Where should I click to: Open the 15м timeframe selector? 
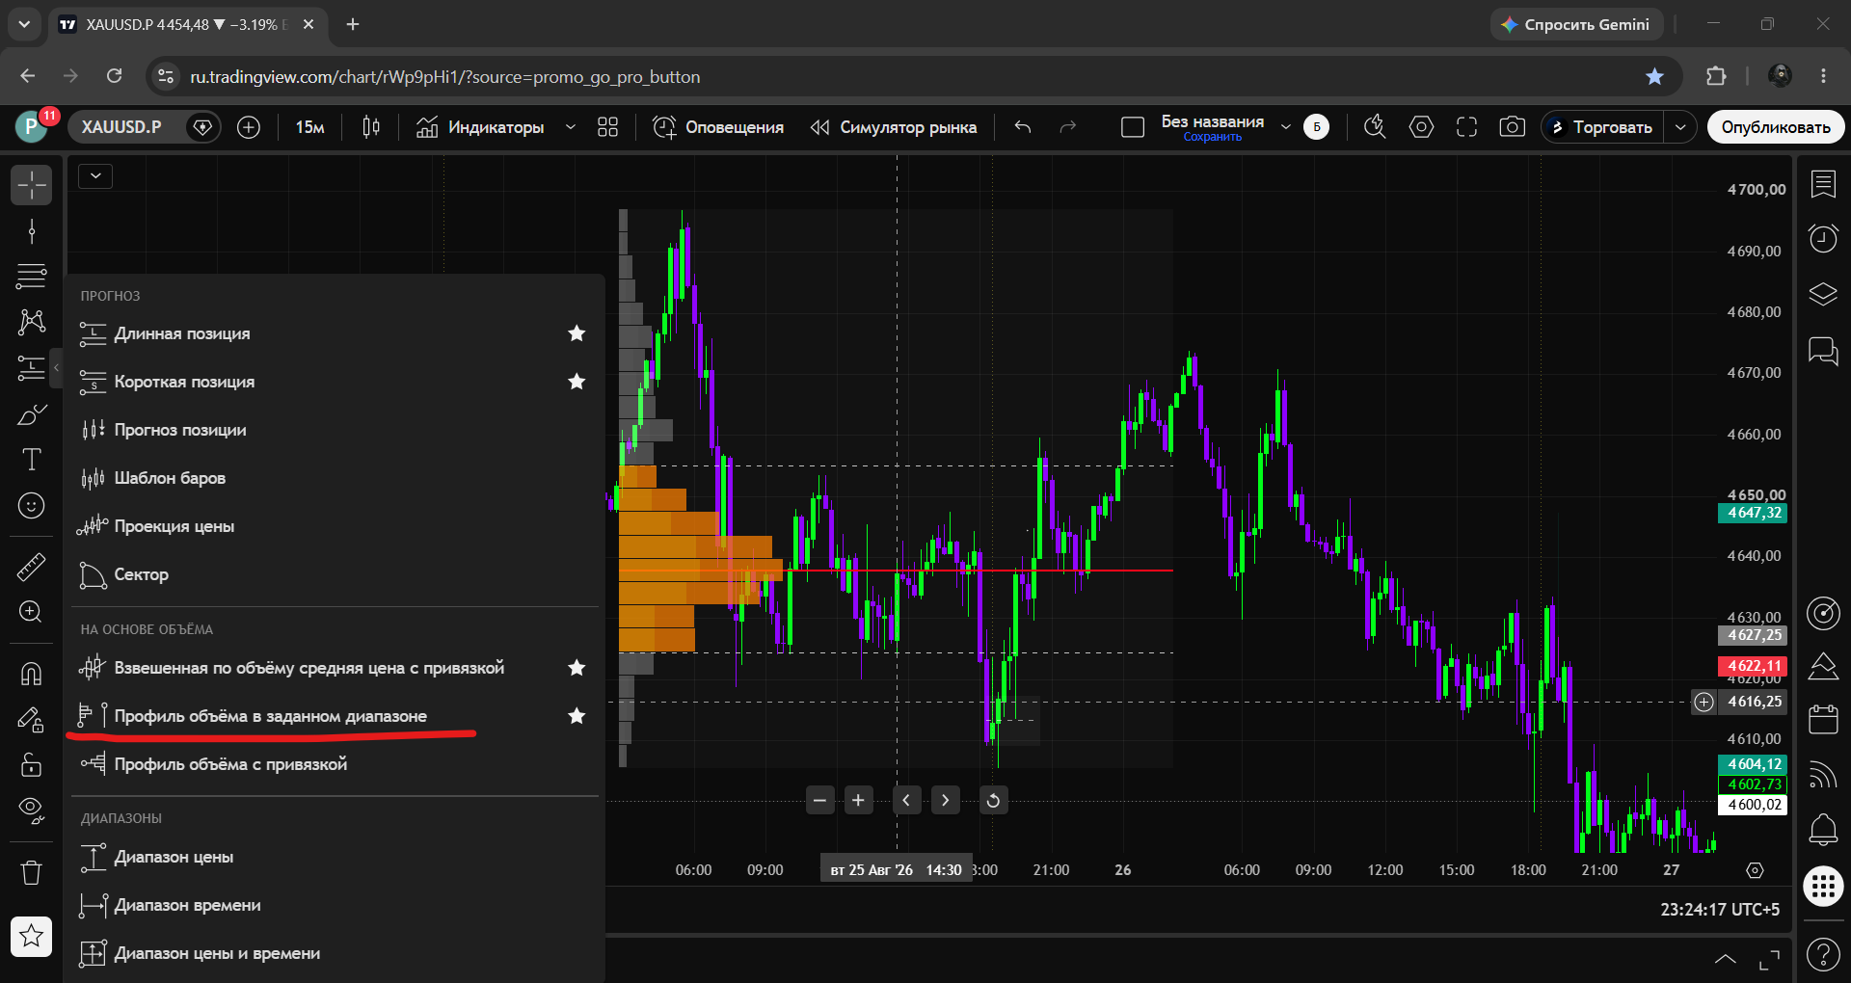tap(309, 127)
